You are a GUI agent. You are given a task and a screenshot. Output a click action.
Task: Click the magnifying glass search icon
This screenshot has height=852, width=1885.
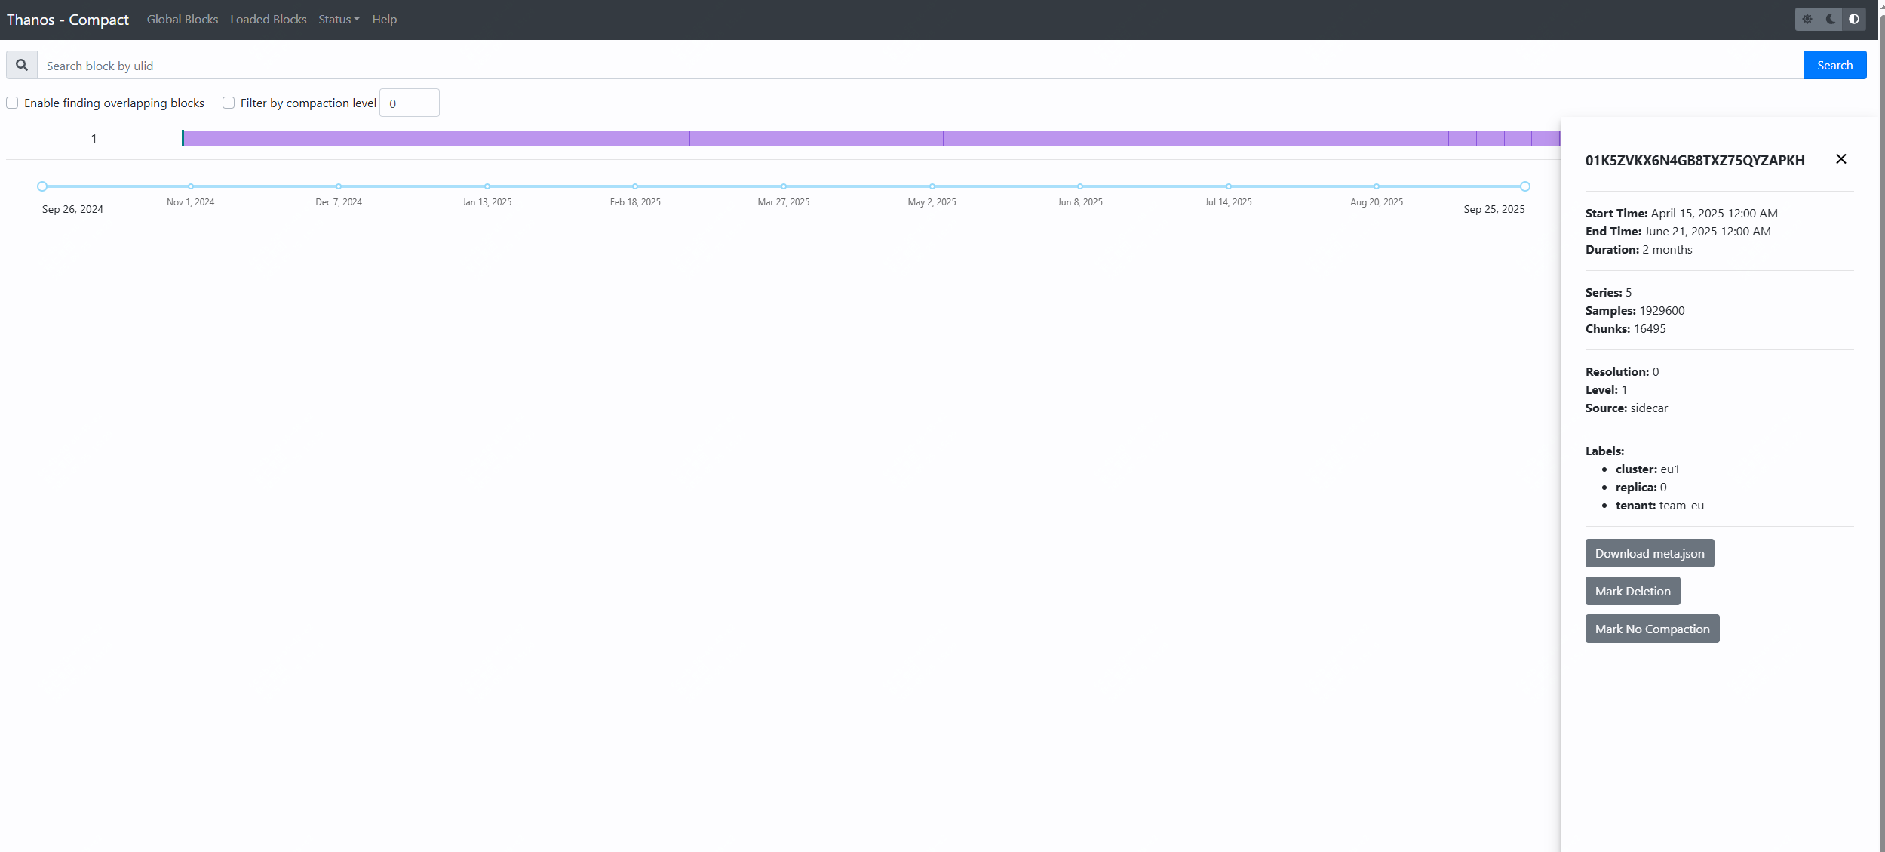22,66
